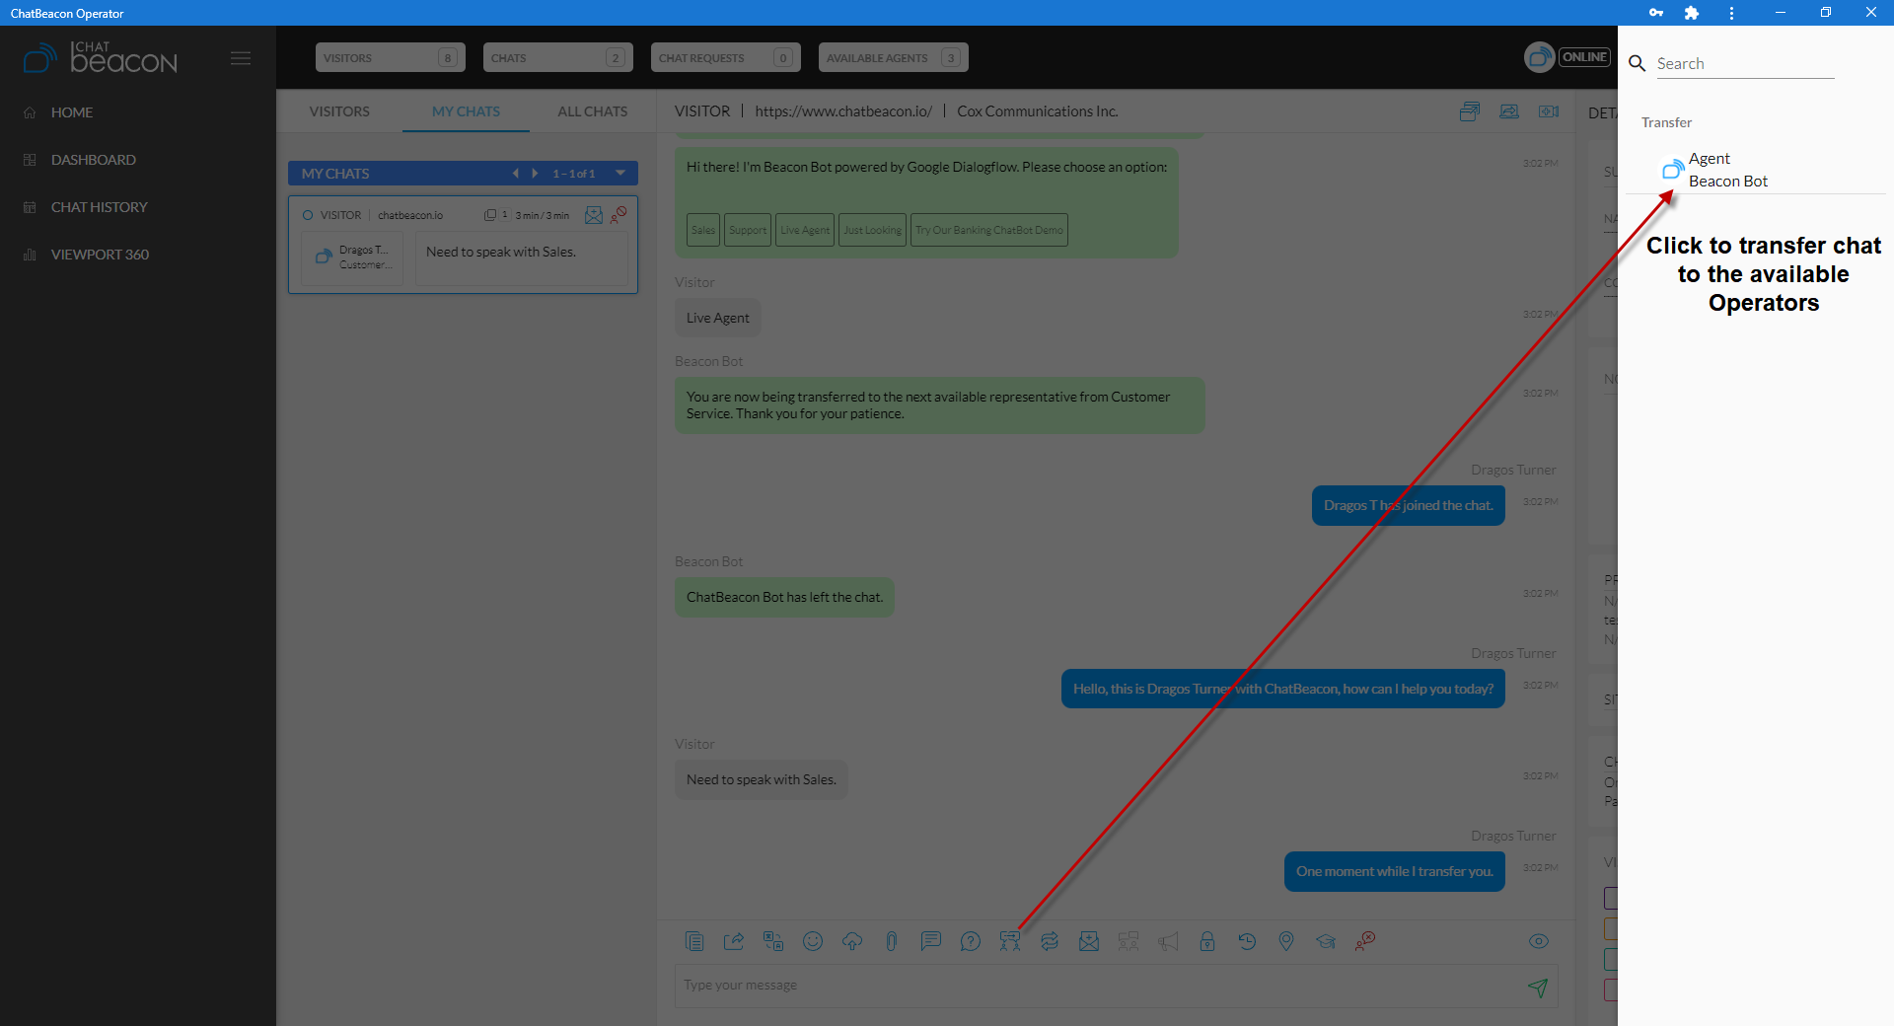The image size is (1894, 1026).
Task: Click the envelope email icon in toolbar
Action: [1089, 941]
